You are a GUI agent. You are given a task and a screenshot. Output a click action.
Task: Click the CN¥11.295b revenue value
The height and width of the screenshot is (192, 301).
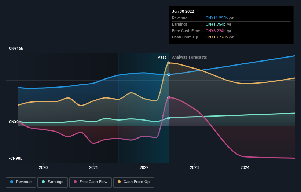pyautogui.click(x=217, y=18)
